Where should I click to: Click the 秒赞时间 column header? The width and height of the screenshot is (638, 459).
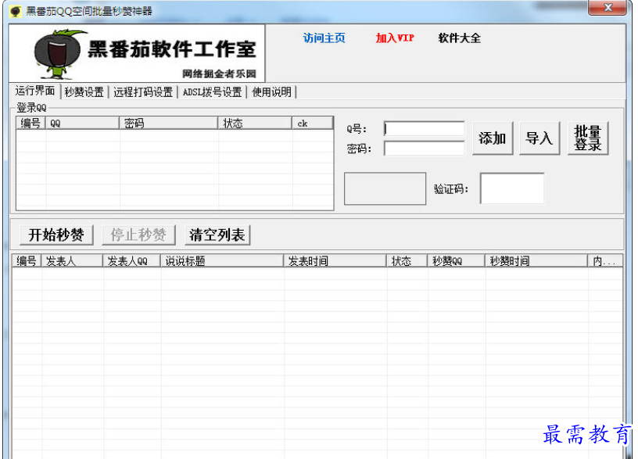536,260
